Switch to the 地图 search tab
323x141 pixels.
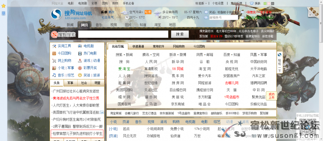coord(172,25)
